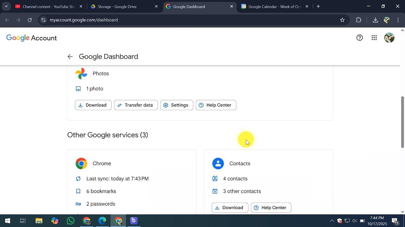
Task: Click the Google Photos pinwheel icon
Action: click(x=81, y=73)
